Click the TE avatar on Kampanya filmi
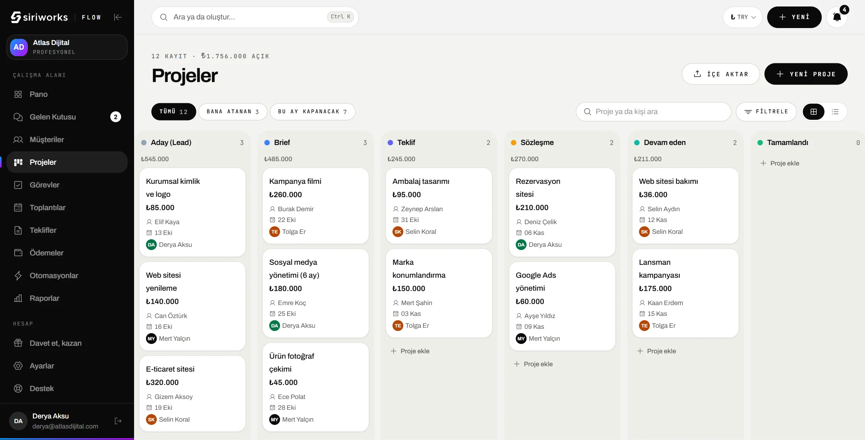Image resolution: width=865 pixels, height=440 pixels. [275, 232]
